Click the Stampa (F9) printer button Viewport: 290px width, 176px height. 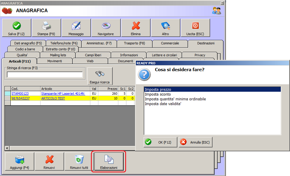46,28
